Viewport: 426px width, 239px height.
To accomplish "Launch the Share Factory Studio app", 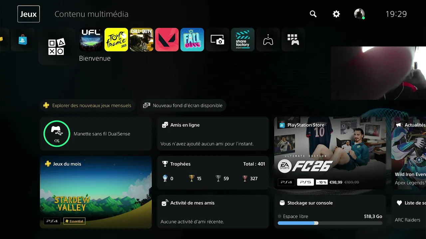I will click(x=243, y=40).
